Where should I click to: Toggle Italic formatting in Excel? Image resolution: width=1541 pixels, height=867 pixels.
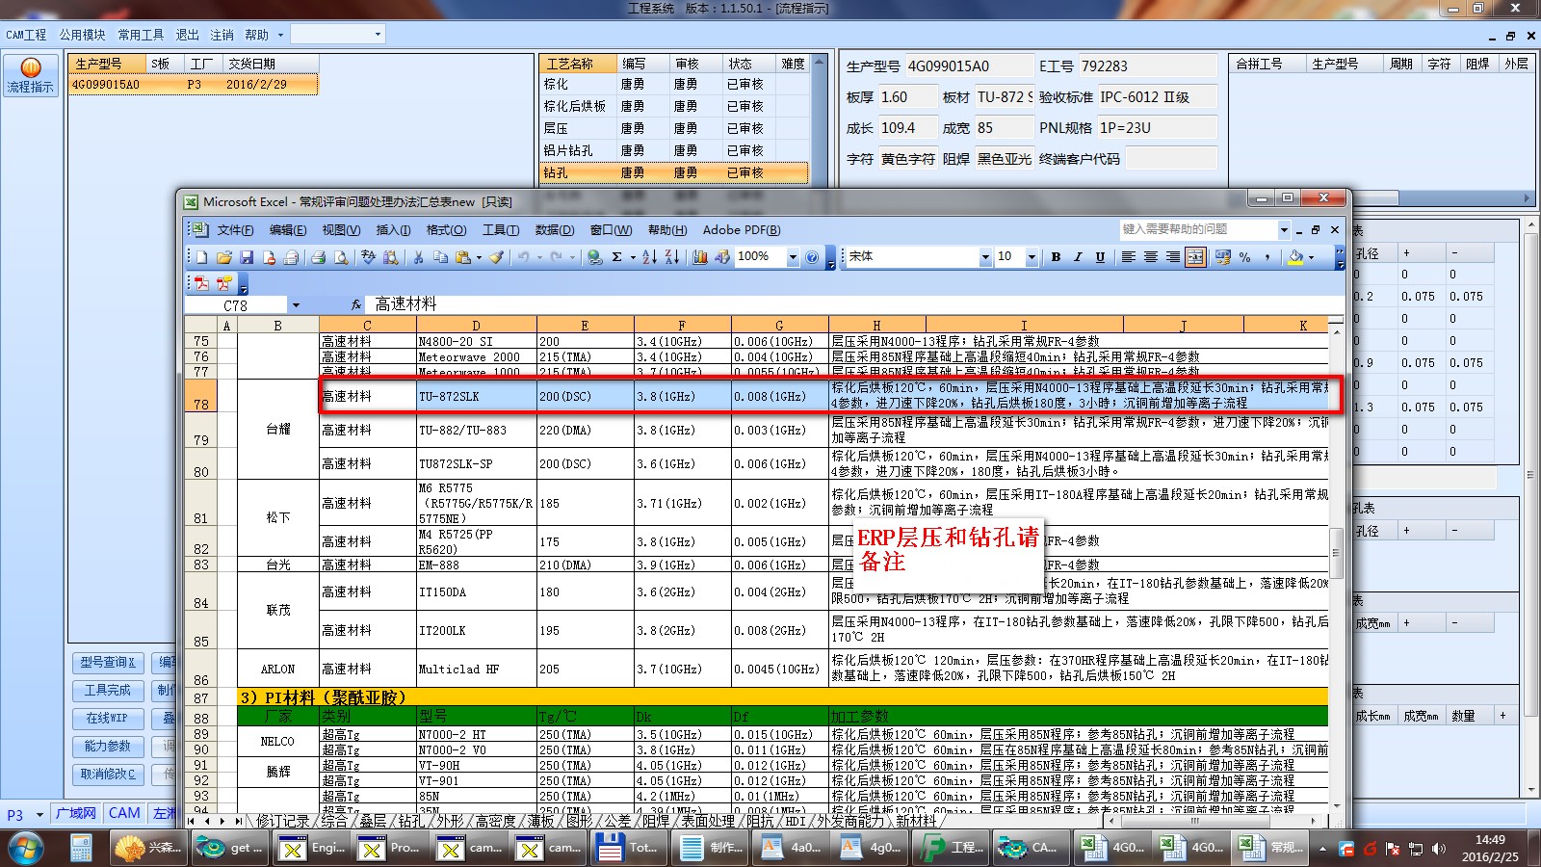click(x=1078, y=257)
